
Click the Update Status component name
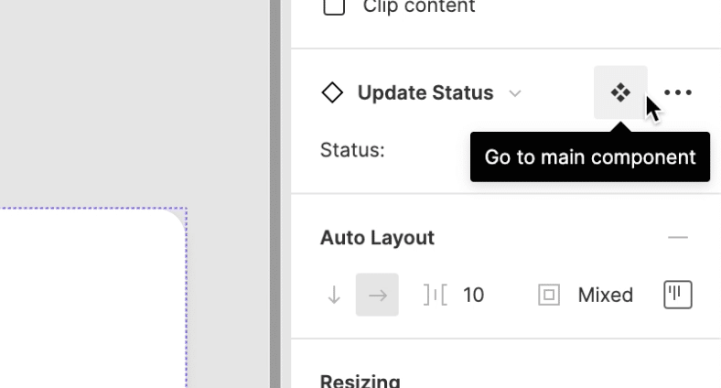pos(425,92)
